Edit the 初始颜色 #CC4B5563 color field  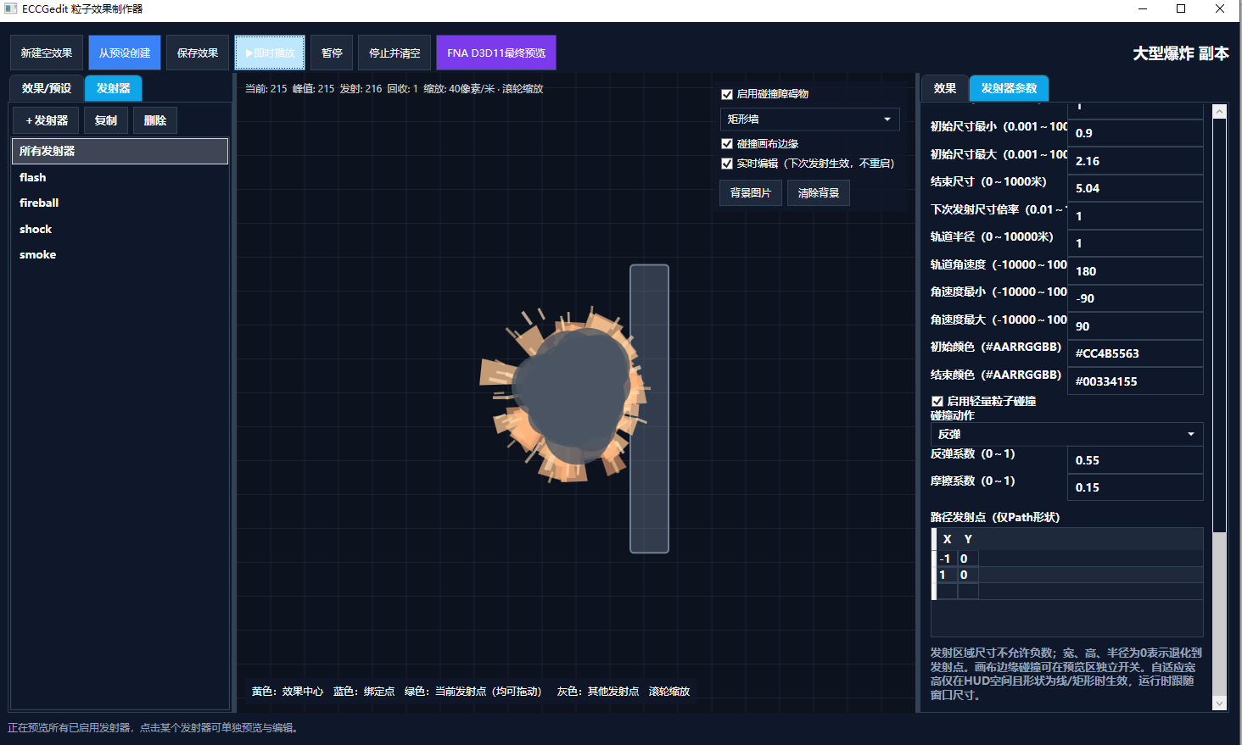click(1135, 353)
